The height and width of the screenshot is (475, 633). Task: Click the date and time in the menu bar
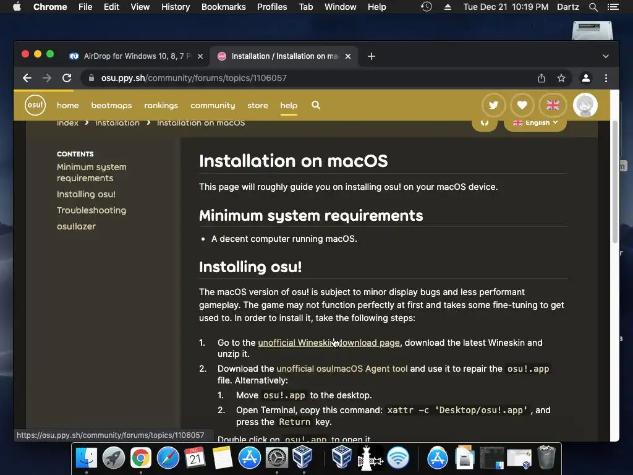coord(506,7)
